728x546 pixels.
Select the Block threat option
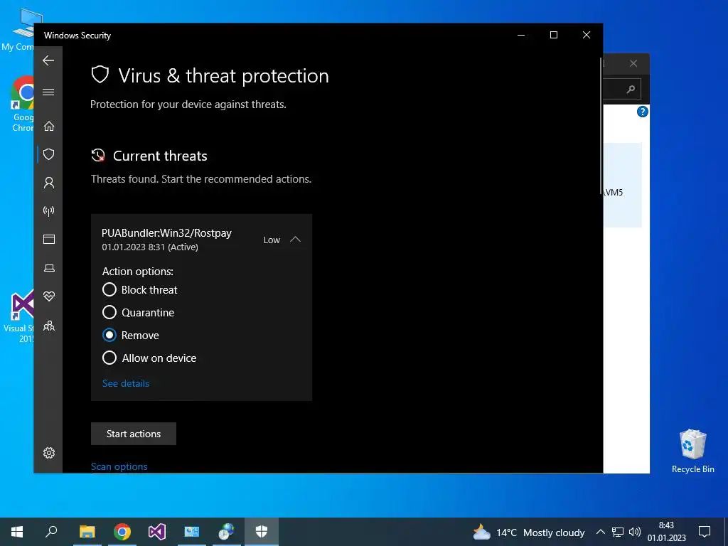[x=140, y=290]
